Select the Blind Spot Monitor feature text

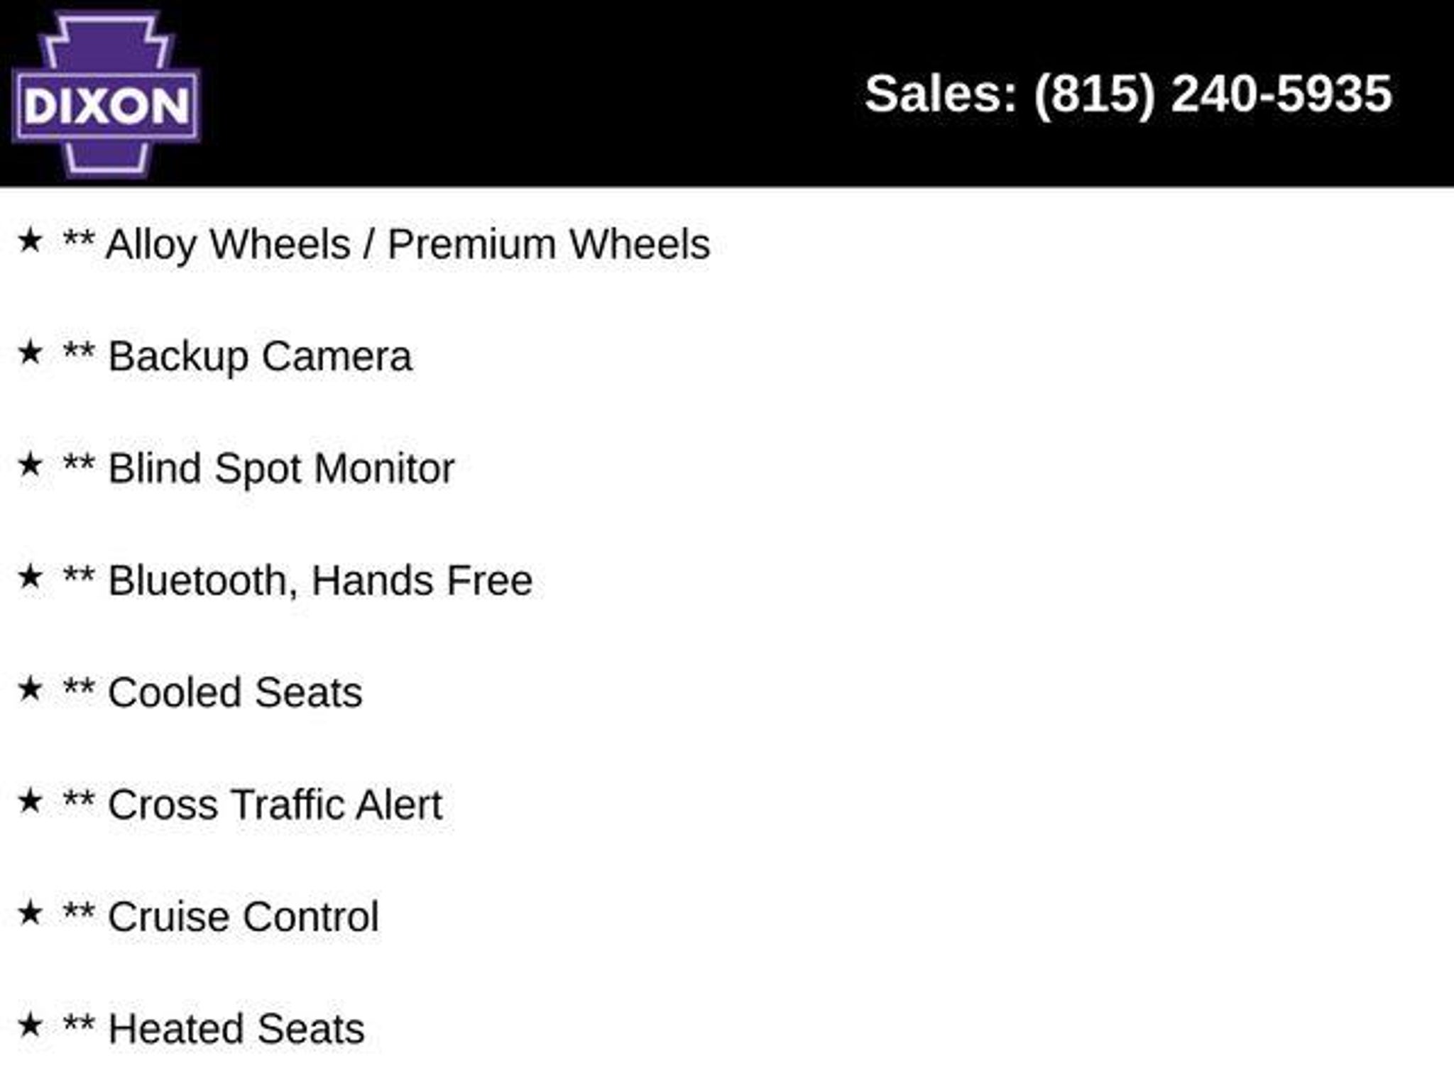[x=281, y=468]
